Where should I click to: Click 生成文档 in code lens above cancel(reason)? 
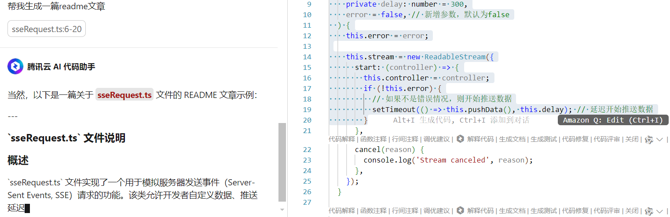pyautogui.click(x=512, y=139)
